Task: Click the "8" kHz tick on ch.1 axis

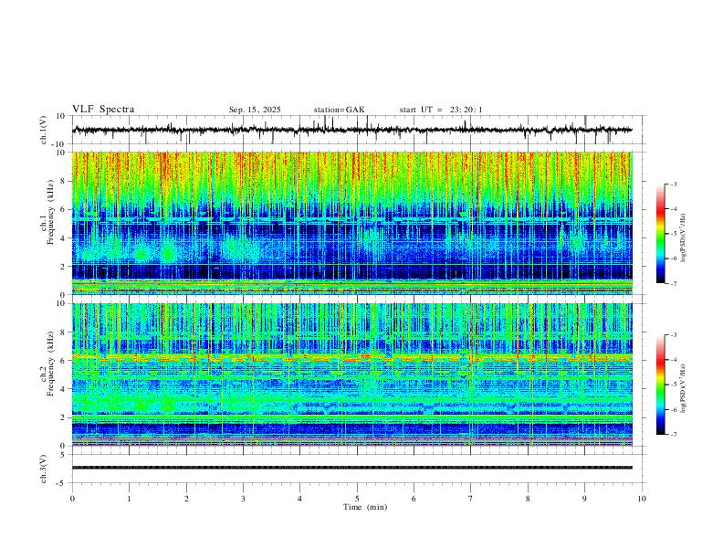Action: click(x=64, y=181)
